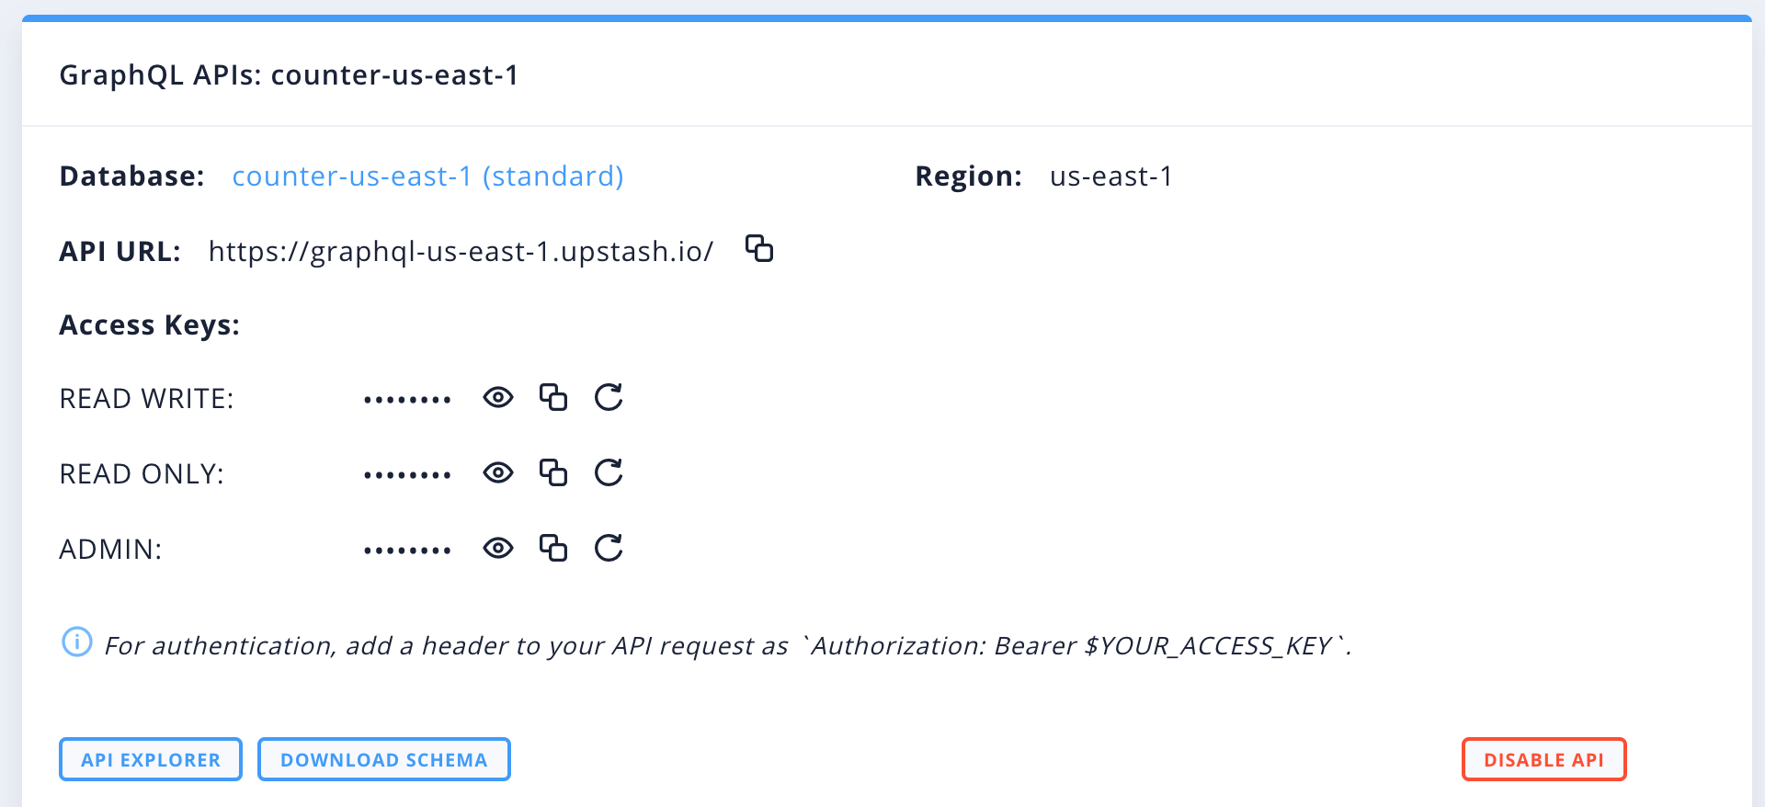Copy the READ ONLY access key

[x=553, y=472]
